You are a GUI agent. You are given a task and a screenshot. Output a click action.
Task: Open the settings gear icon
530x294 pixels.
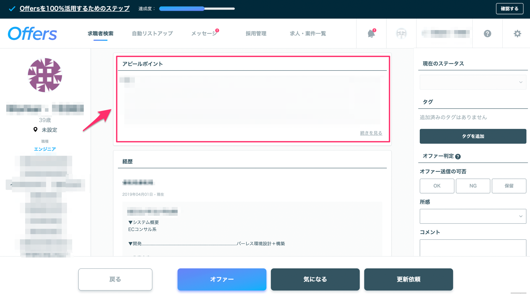tap(517, 33)
